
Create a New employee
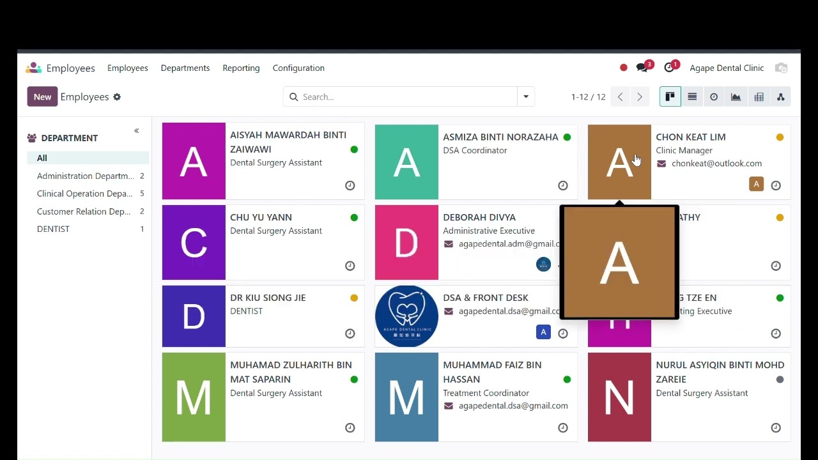(42, 97)
